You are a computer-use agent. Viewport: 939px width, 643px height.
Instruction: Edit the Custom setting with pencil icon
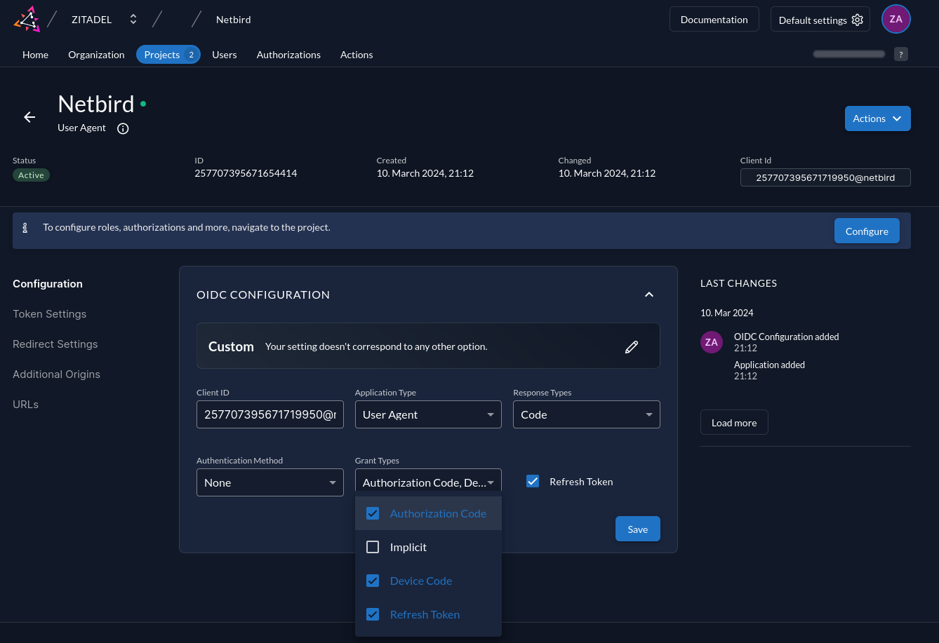pos(632,346)
